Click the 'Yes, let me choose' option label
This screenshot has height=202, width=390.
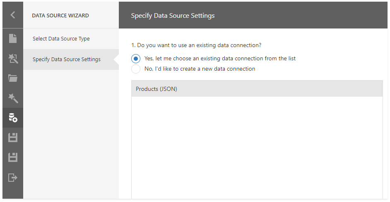(x=220, y=59)
